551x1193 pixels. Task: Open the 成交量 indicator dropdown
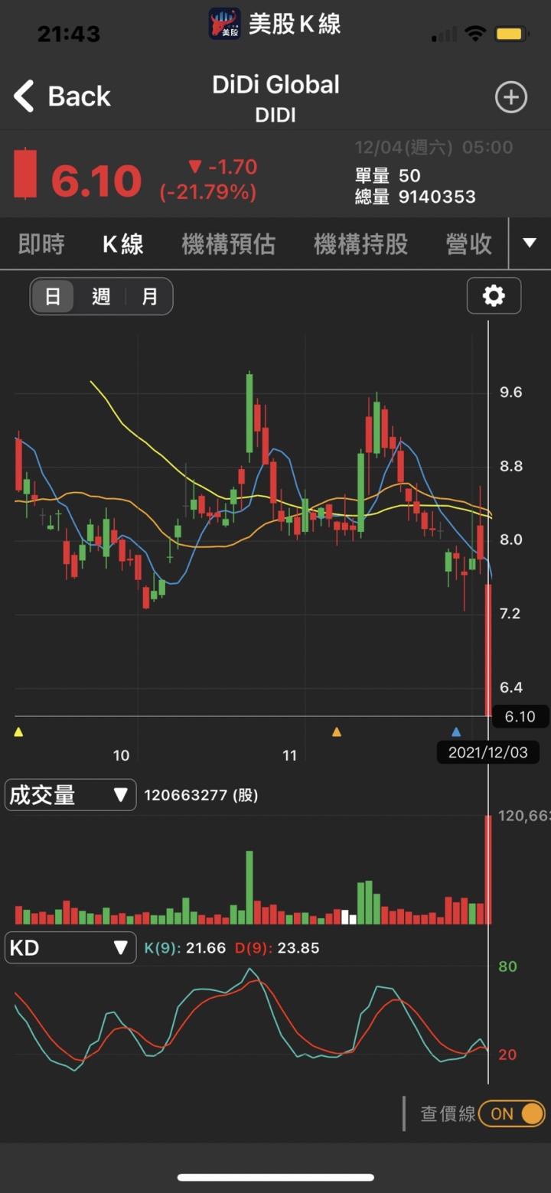(x=70, y=795)
